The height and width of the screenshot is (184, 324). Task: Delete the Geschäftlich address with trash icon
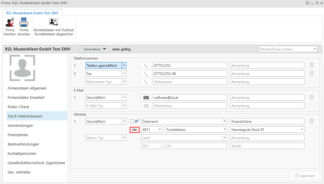(x=312, y=121)
